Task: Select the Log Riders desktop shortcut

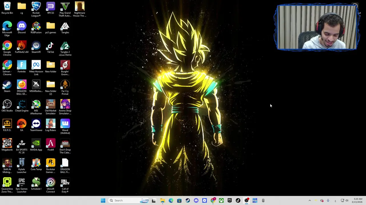Action: [51, 125]
